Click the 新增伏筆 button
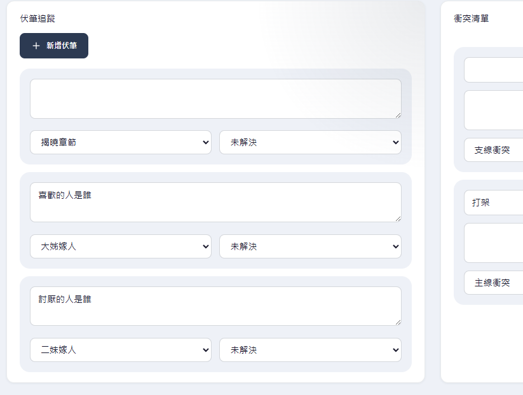This screenshot has height=395, width=523. click(x=54, y=46)
